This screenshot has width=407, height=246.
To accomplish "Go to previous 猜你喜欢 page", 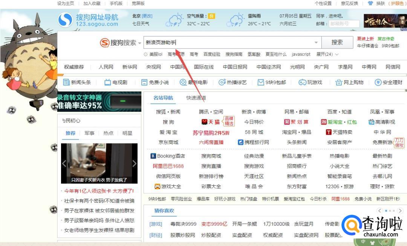I will [x=380, y=211].
